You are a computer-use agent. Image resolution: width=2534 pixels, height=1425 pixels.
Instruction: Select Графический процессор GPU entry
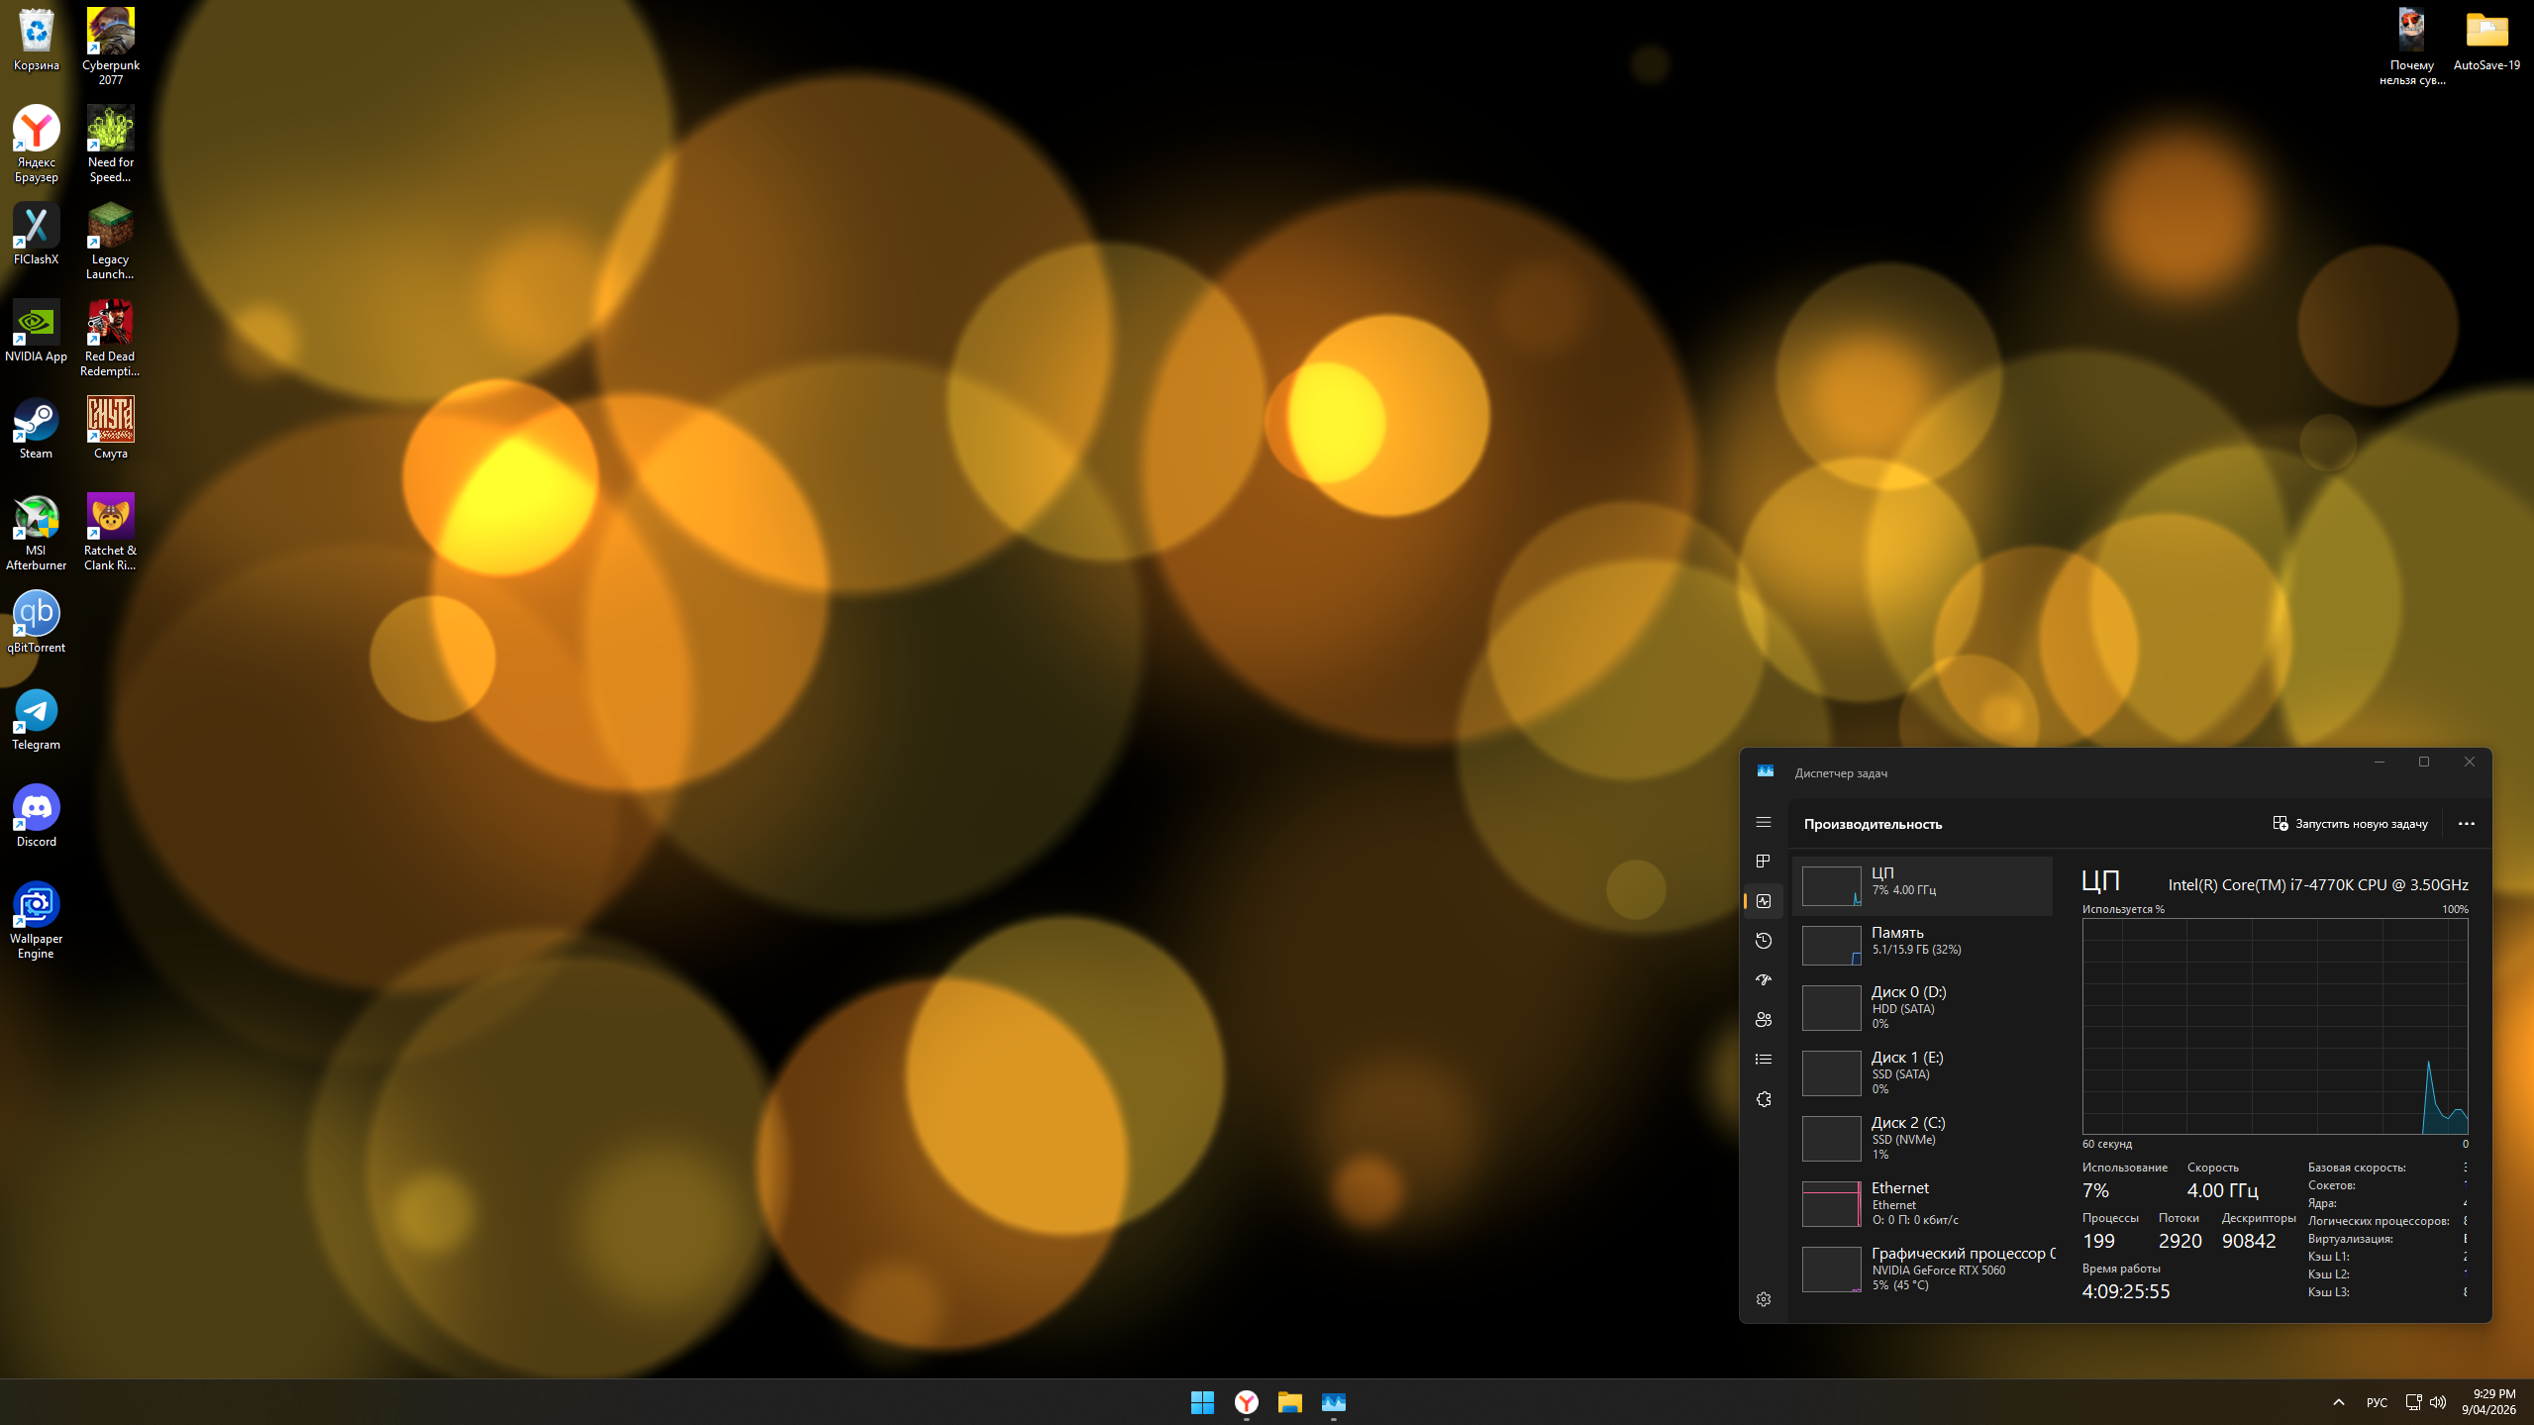tap(1921, 1268)
